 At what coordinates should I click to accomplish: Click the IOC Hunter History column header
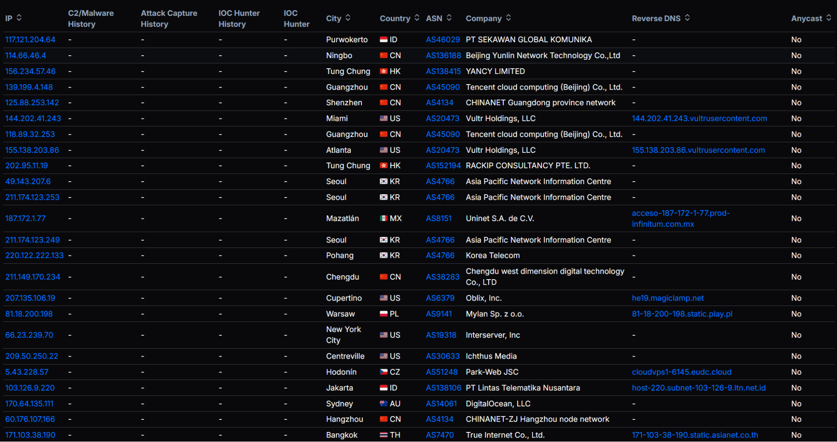click(x=239, y=19)
